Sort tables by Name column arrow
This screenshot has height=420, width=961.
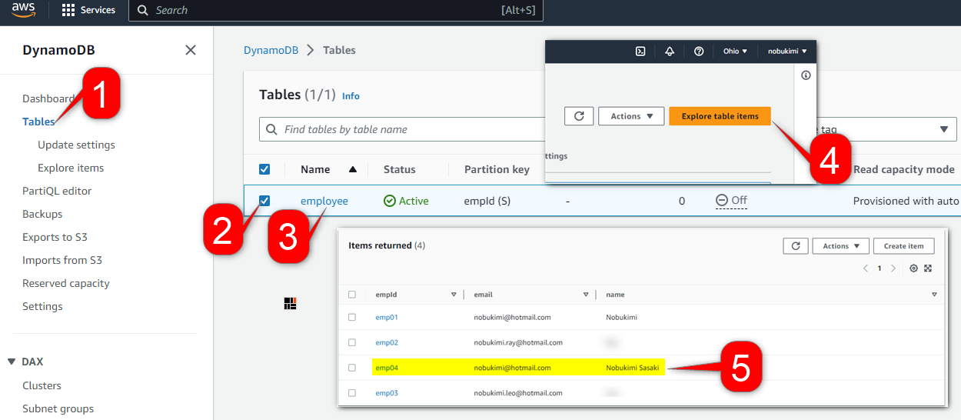coord(353,169)
